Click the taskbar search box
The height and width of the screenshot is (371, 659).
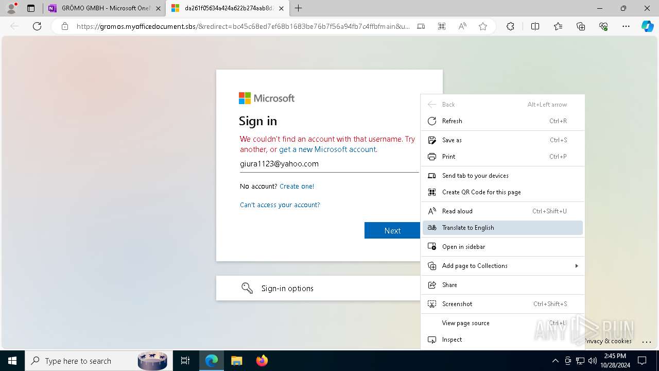(98, 361)
